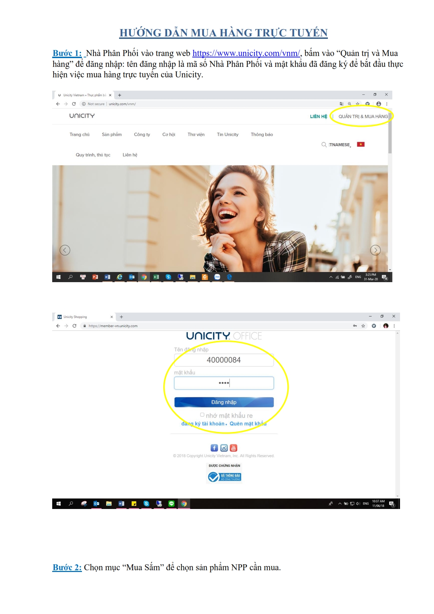Open the unicity.com/vnm hyperlink in document text
This screenshot has width=434, height=614.
click(x=246, y=53)
